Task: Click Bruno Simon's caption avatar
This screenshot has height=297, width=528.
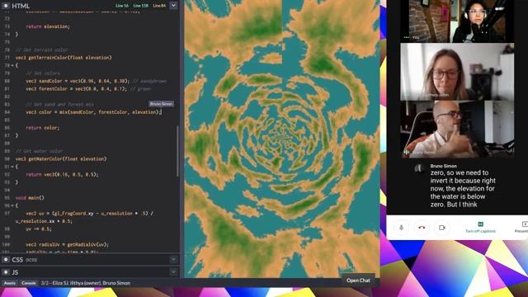Action: tap(419, 168)
